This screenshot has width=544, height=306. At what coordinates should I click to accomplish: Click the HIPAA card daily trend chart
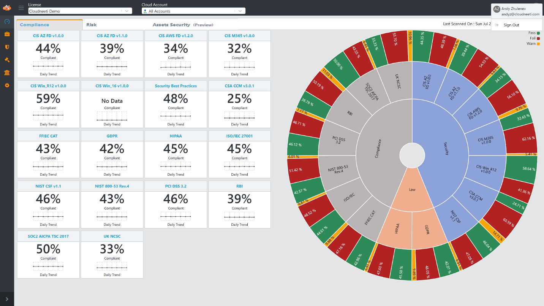(x=176, y=166)
